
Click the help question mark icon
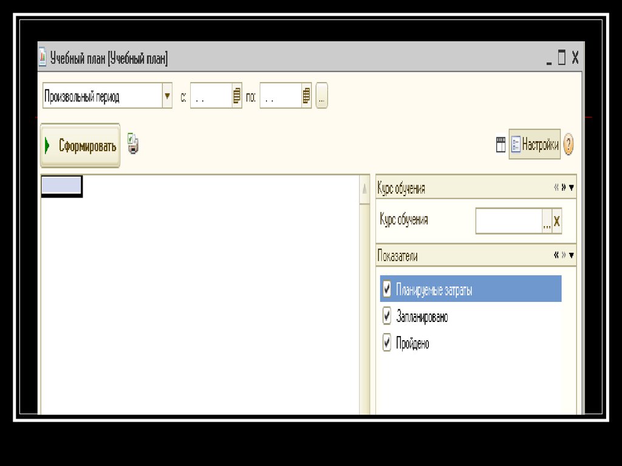[x=569, y=145]
